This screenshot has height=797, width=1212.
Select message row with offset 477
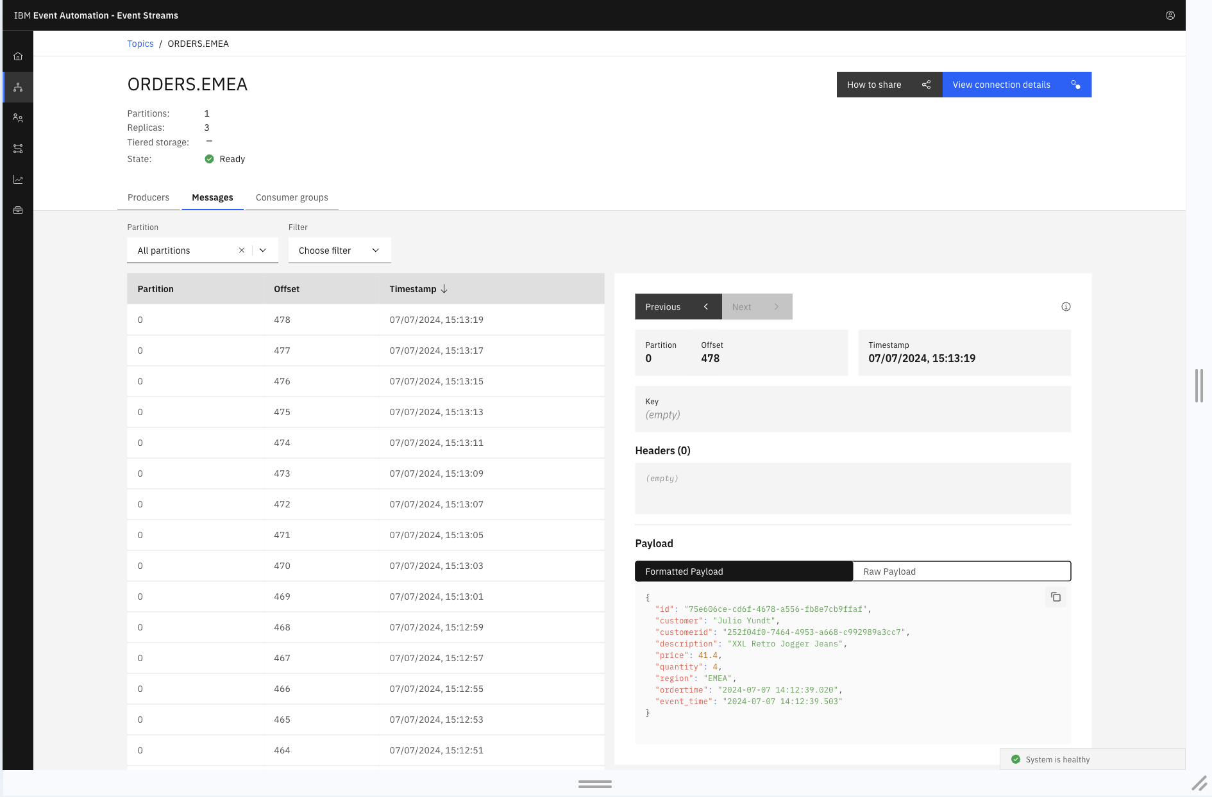(x=366, y=350)
